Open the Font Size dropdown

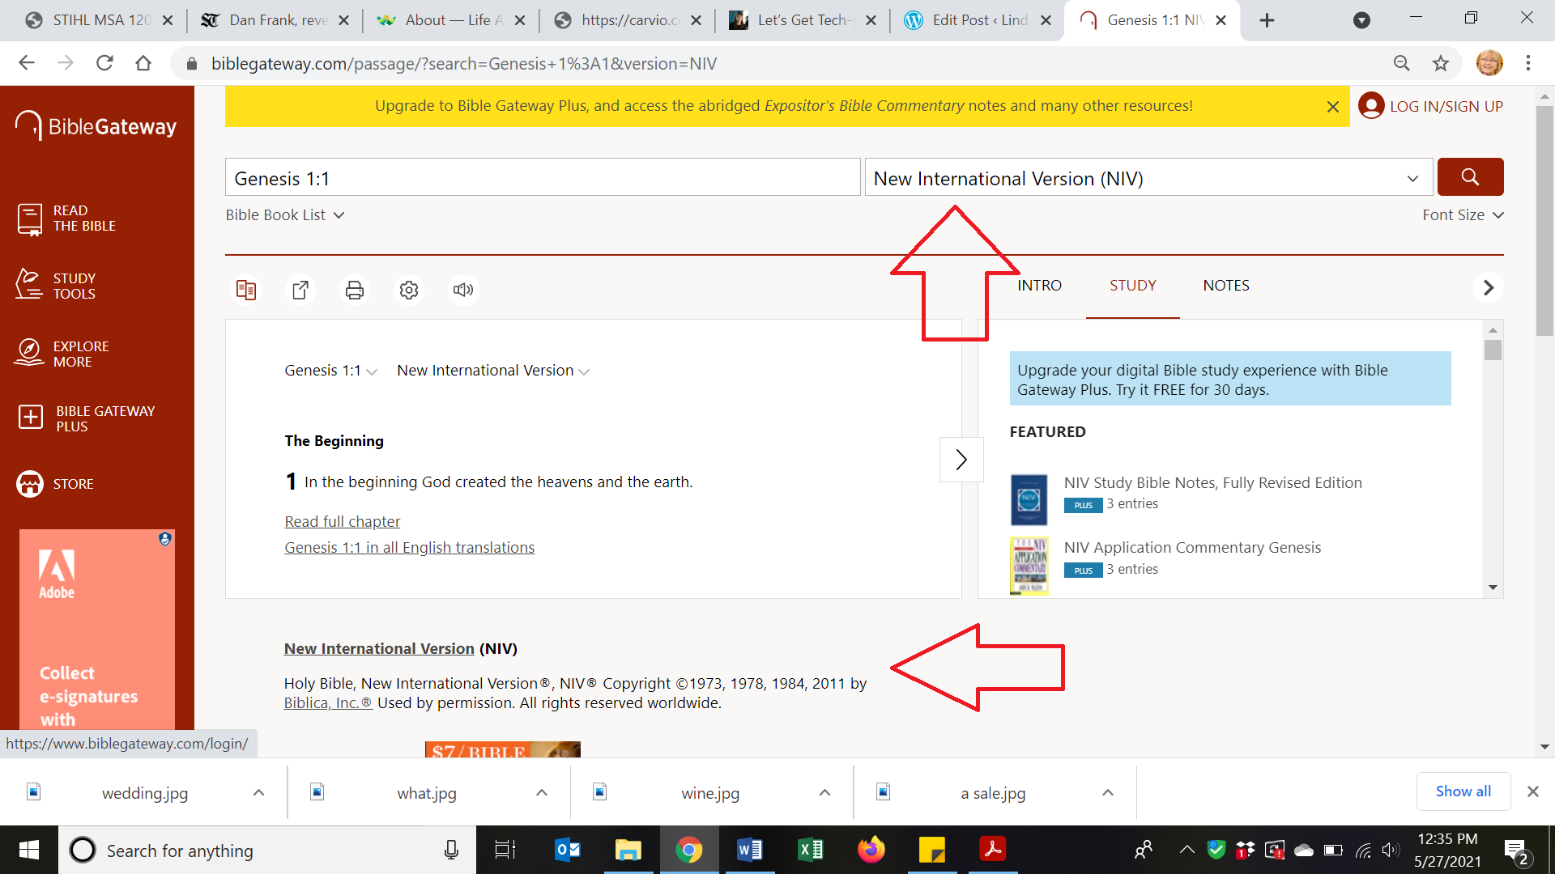pos(1462,215)
